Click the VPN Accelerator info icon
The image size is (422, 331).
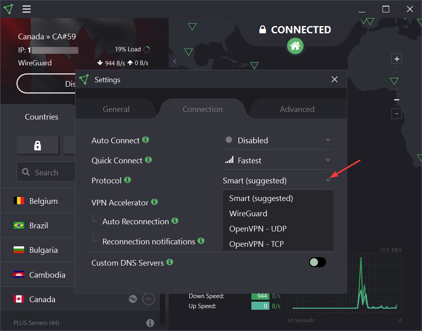tap(154, 202)
